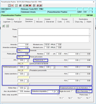Click the NV_1 code field
The width and height of the screenshot is (96, 104).
23,50
